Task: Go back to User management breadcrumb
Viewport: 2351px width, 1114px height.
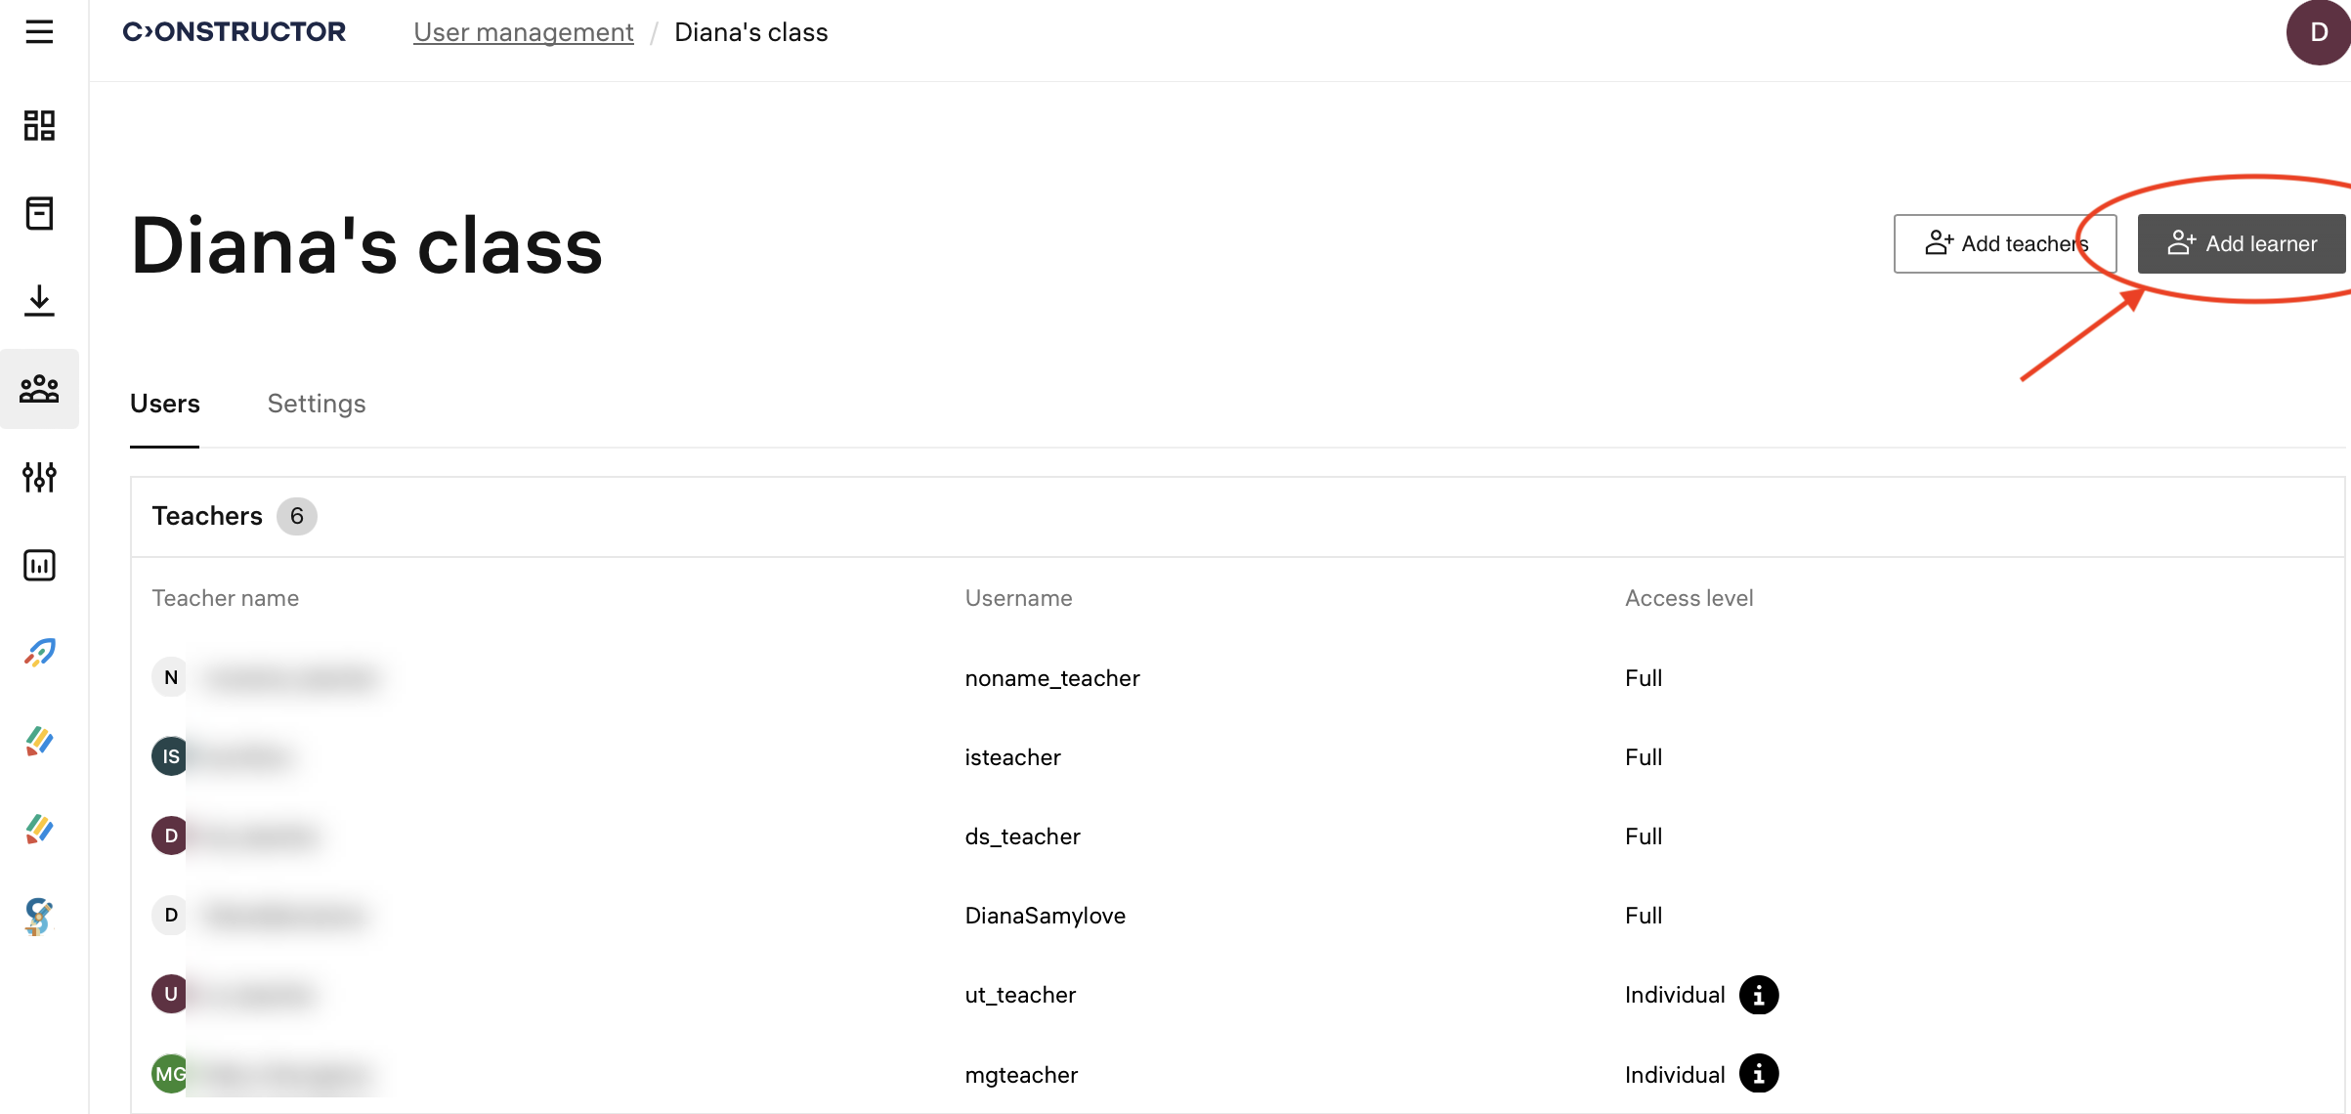Action: 523,32
